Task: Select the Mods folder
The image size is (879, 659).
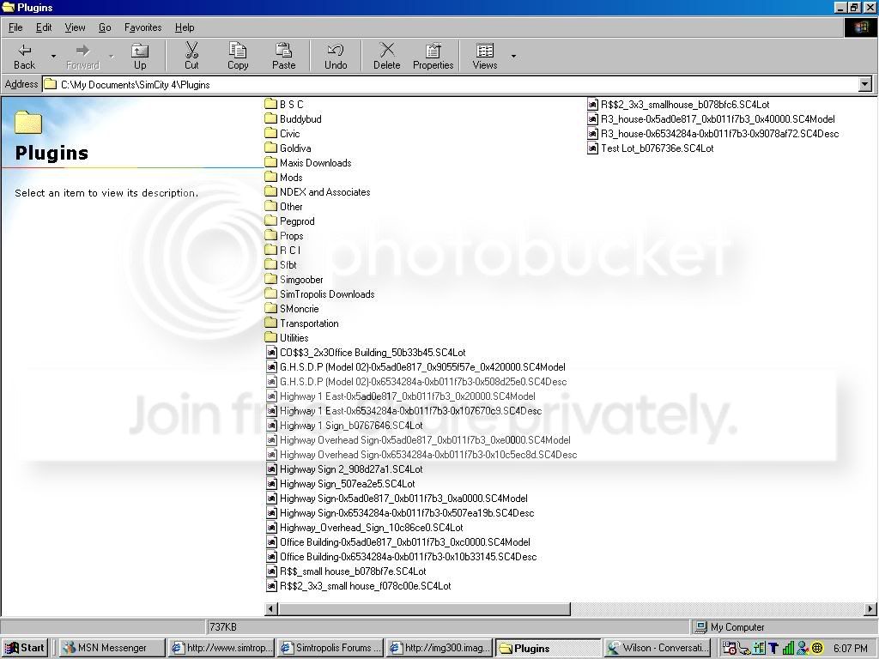Action: click(283, 177)
